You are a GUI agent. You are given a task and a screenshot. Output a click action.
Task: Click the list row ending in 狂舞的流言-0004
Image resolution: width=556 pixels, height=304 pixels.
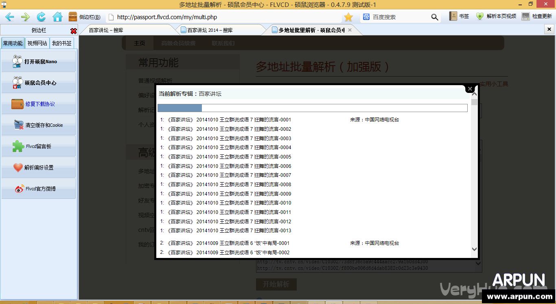(225, 148)
